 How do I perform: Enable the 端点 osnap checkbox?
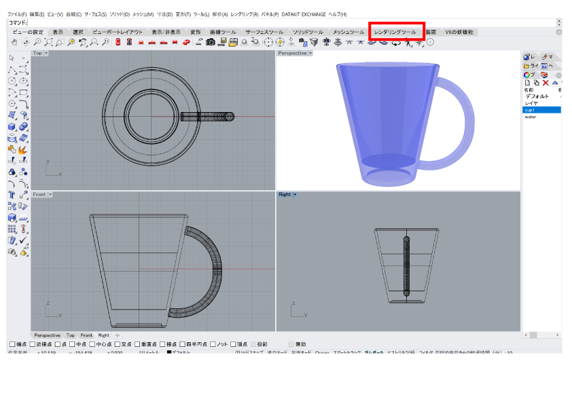(x=12, y=344)
